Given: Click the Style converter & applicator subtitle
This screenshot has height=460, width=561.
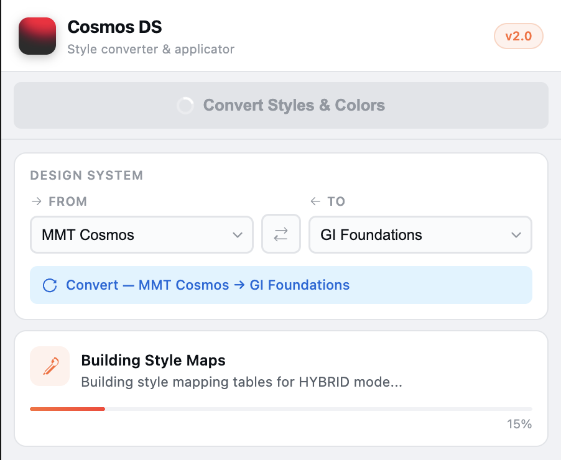Looking at the screenshot, I should point(151,49).
